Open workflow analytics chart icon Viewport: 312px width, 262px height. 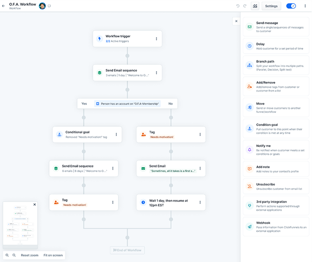(255, 6)
